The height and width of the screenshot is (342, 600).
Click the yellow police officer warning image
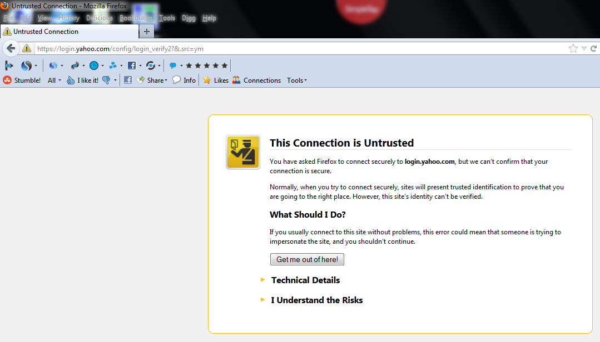(243, 152)
